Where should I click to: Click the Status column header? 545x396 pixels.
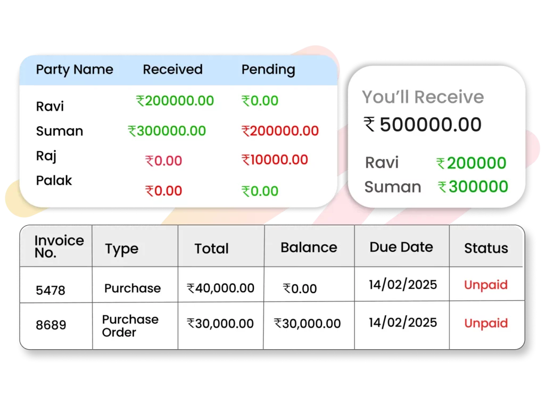[485, 248]
